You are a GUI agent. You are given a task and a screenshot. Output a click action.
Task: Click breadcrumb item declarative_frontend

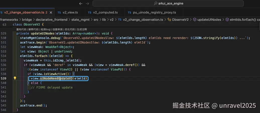coord(51,20)
